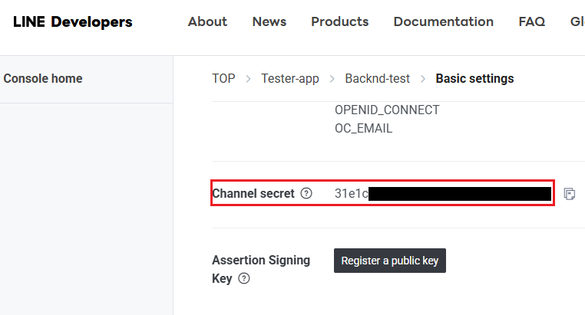585x315 pixels.
Task: Open the FAQ page
Action: click(x=531, y=21)
